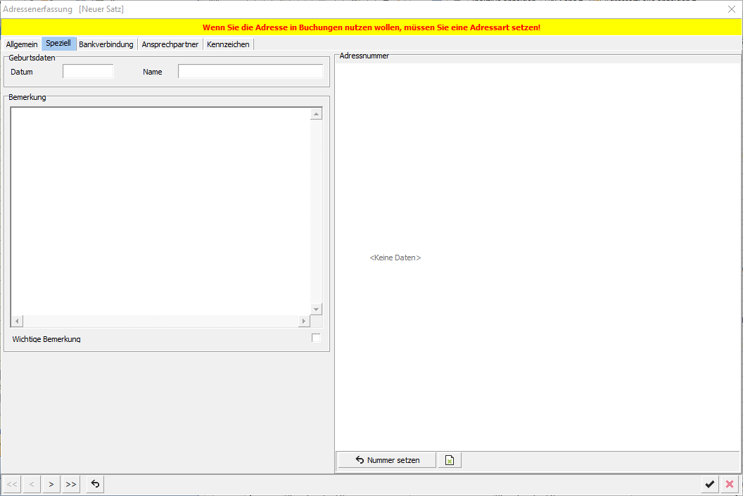Jump to first record with << button
Viewport: 743px width, 496px height.
(x=12, y=484)
